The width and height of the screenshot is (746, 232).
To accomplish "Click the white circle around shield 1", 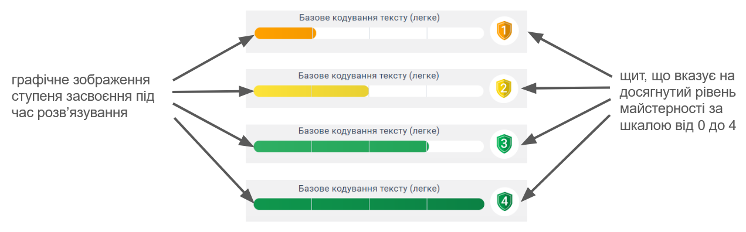I will point(504,31).
